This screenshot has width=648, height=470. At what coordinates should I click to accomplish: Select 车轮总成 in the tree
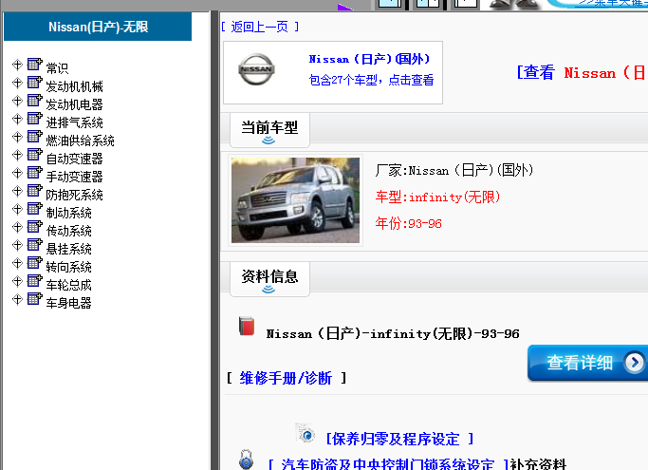[68, 285]
